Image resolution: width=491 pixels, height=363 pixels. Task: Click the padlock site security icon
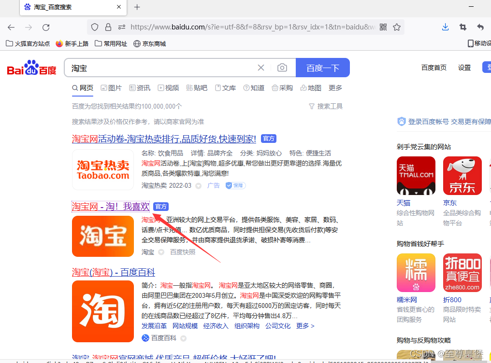(108, 27)
